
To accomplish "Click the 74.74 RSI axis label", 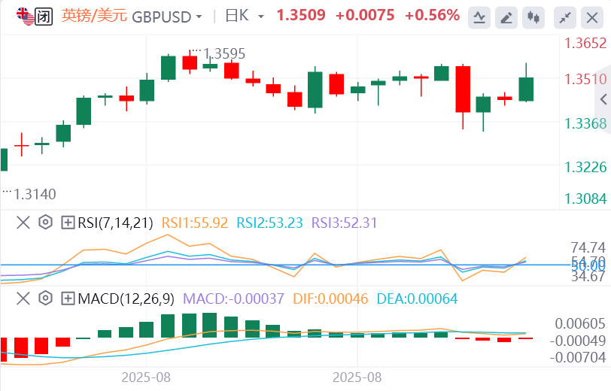I will pyautogui.click(x=588, y=247).
